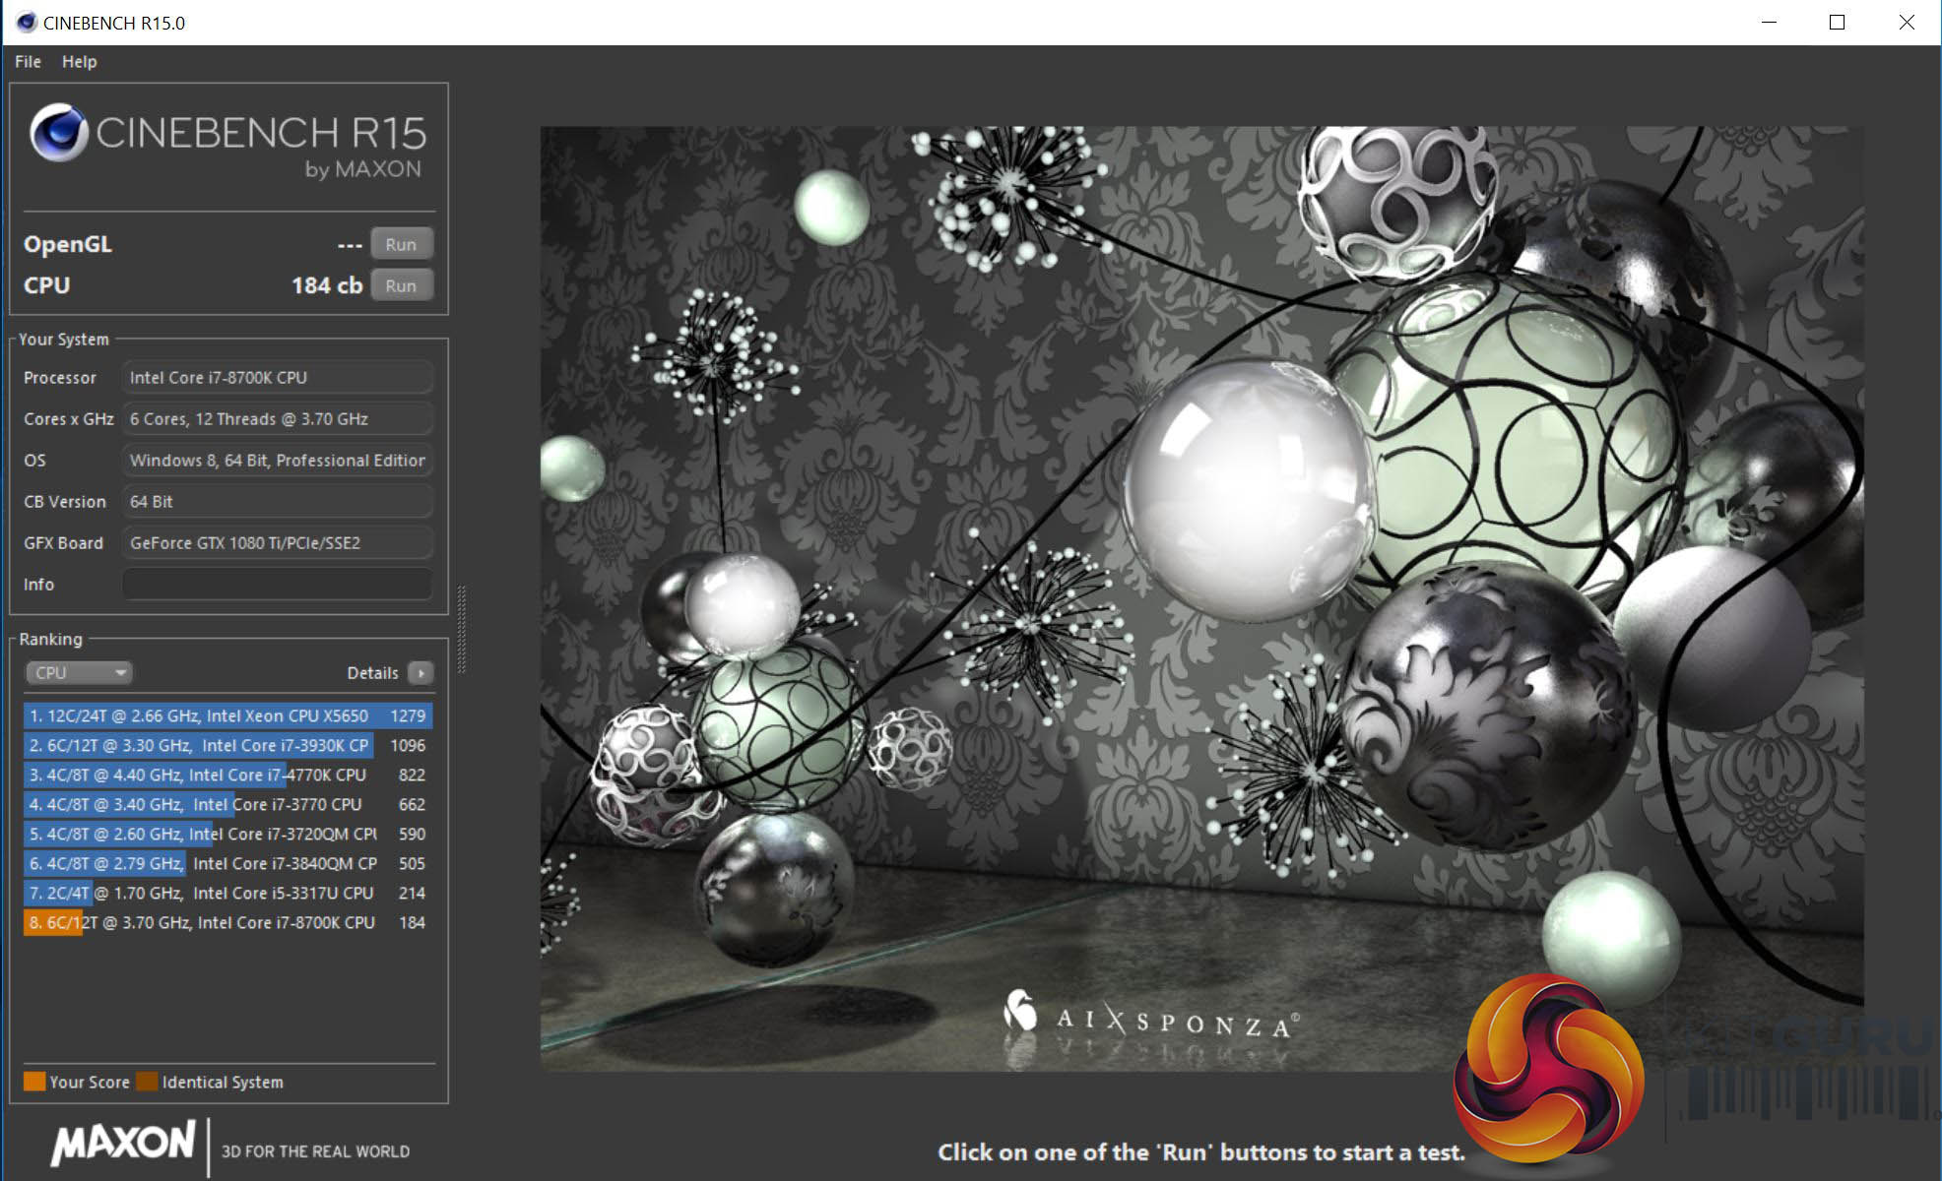The image size is (1942, 1181).
Task: Open the File menu
Action: (28, 61)
